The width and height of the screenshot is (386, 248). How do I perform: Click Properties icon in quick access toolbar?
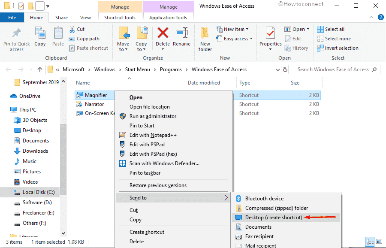(x=21, y=6)
